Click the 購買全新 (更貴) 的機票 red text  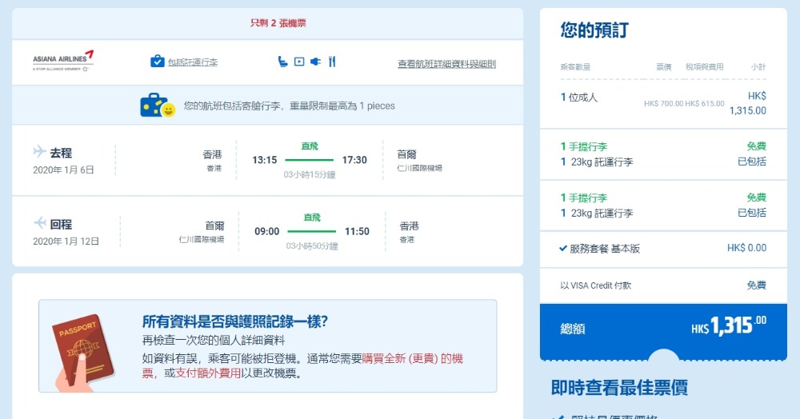(x=412, y=359)
